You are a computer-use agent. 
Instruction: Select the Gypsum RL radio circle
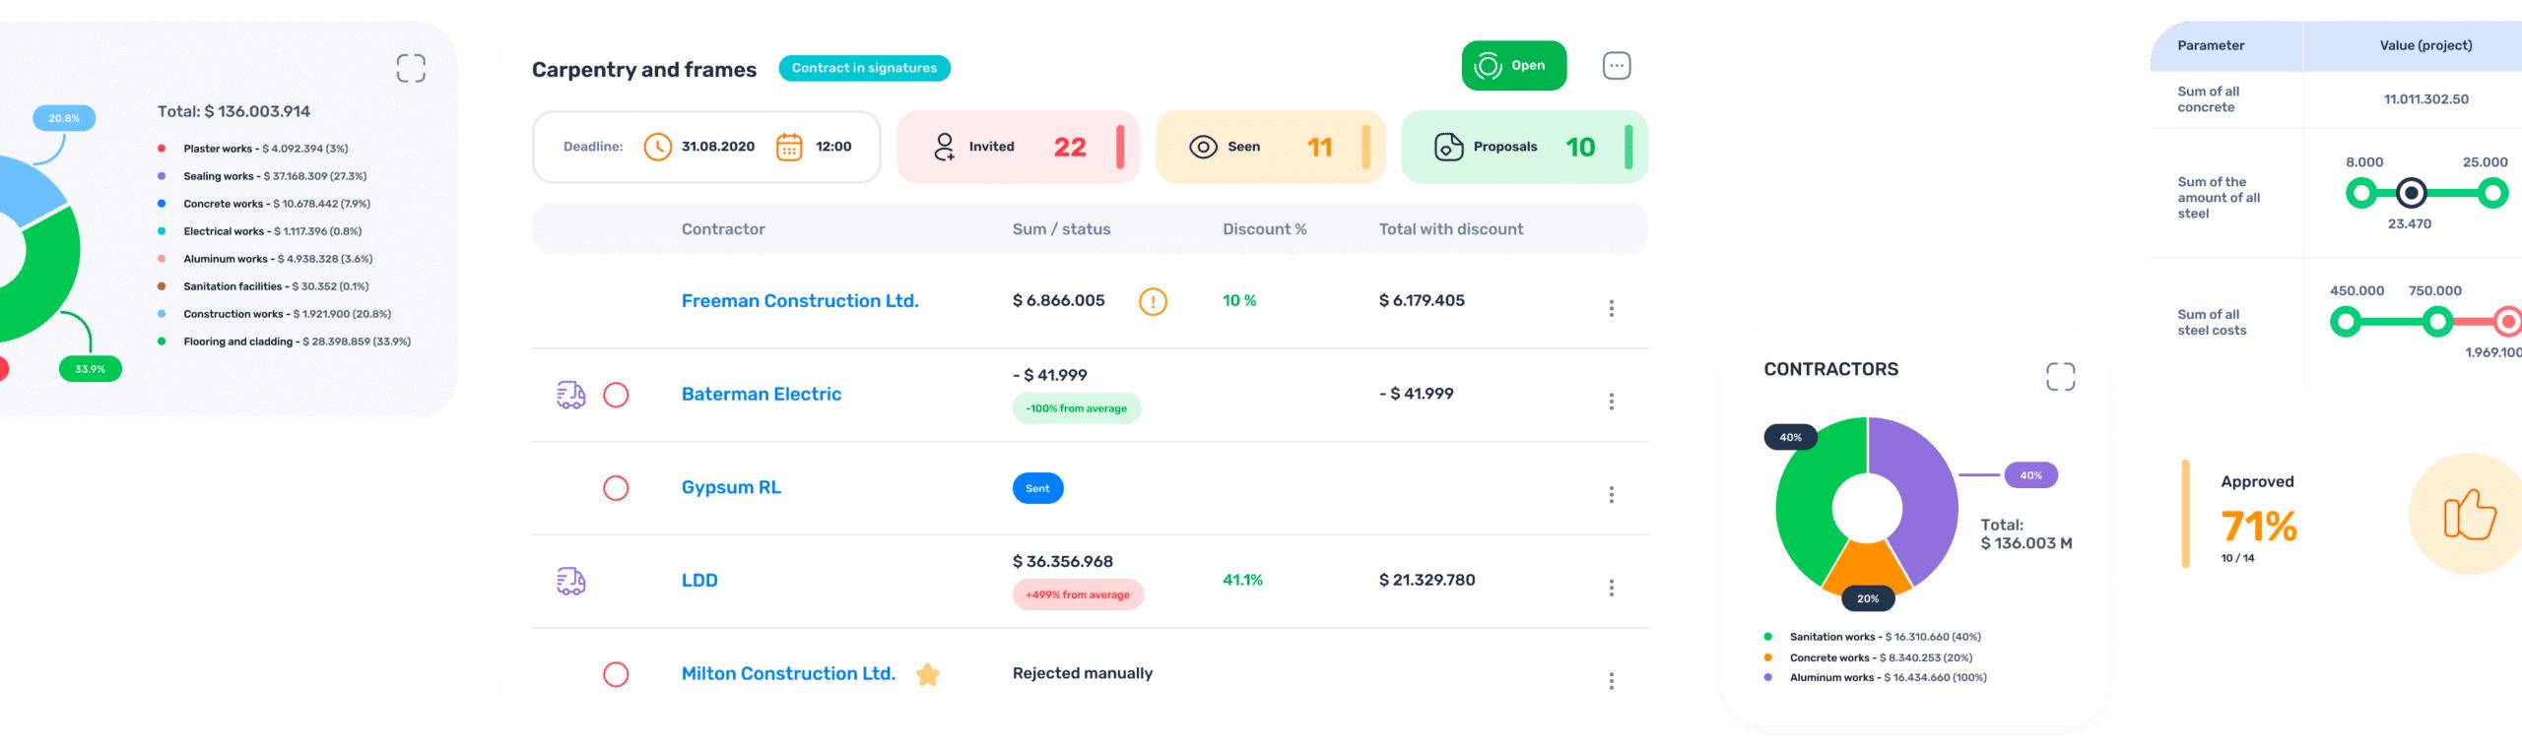(x=616, y=488)
